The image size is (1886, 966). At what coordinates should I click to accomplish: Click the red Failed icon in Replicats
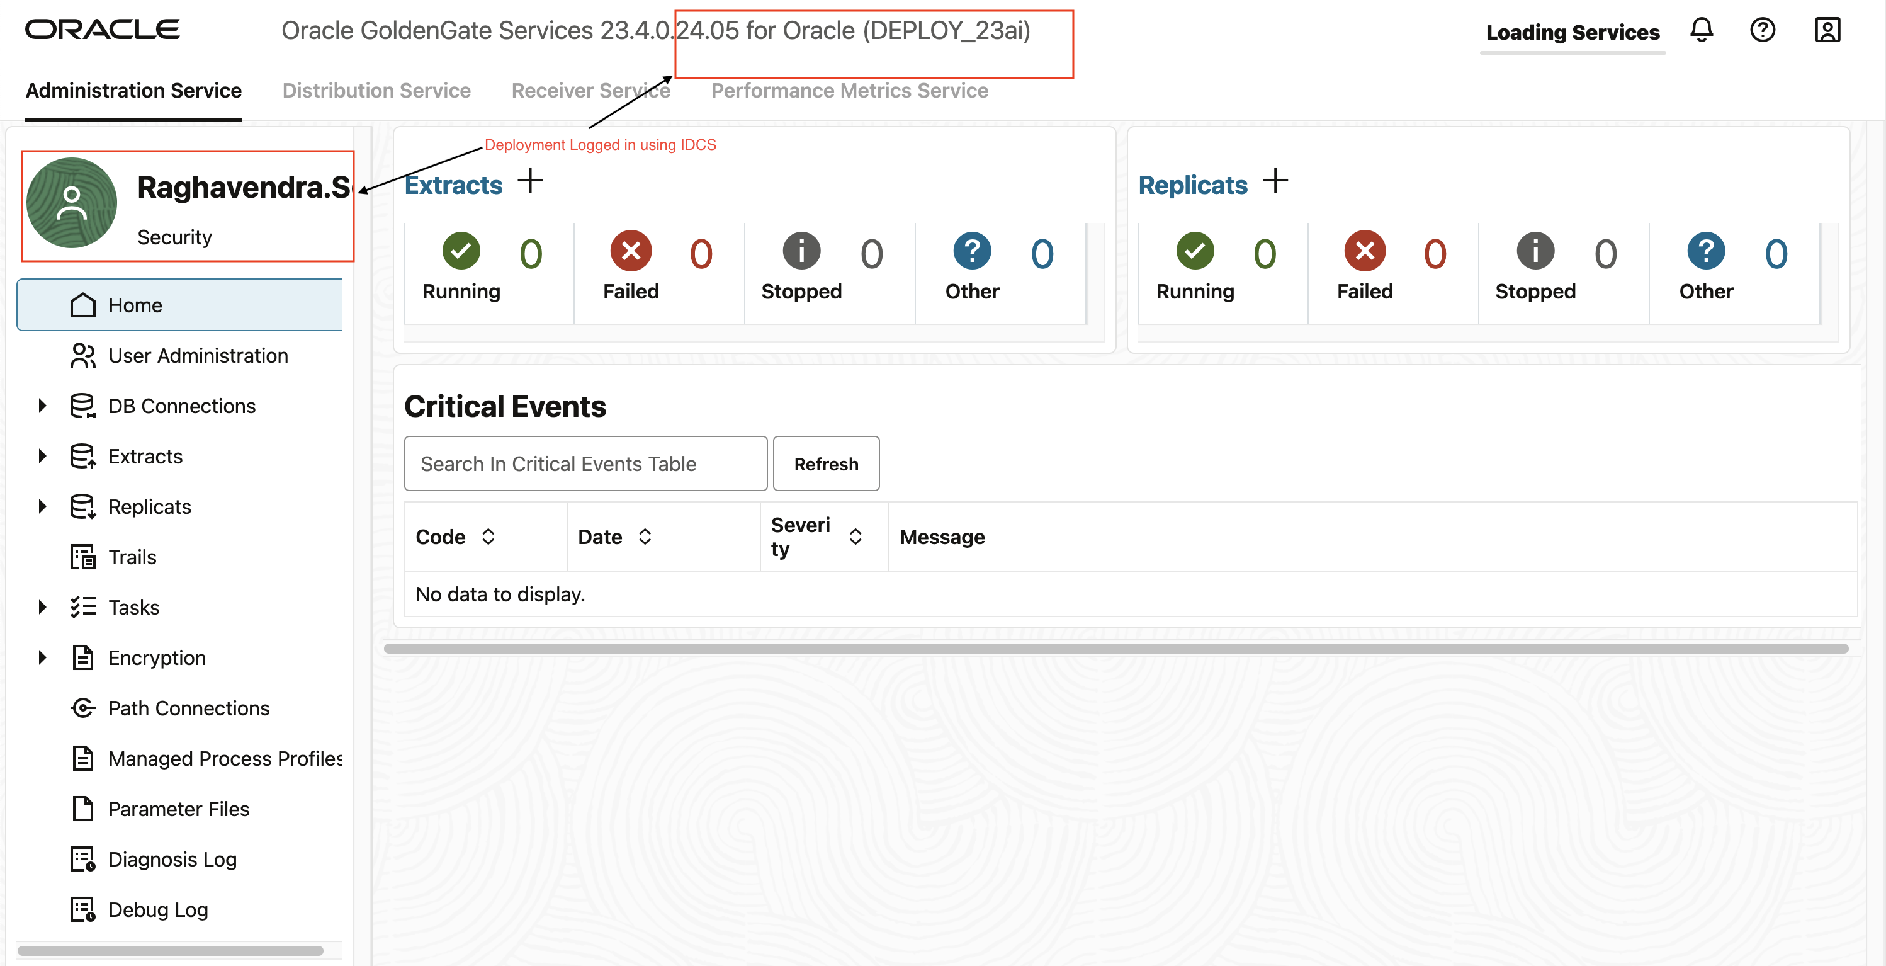[1365, 251]
